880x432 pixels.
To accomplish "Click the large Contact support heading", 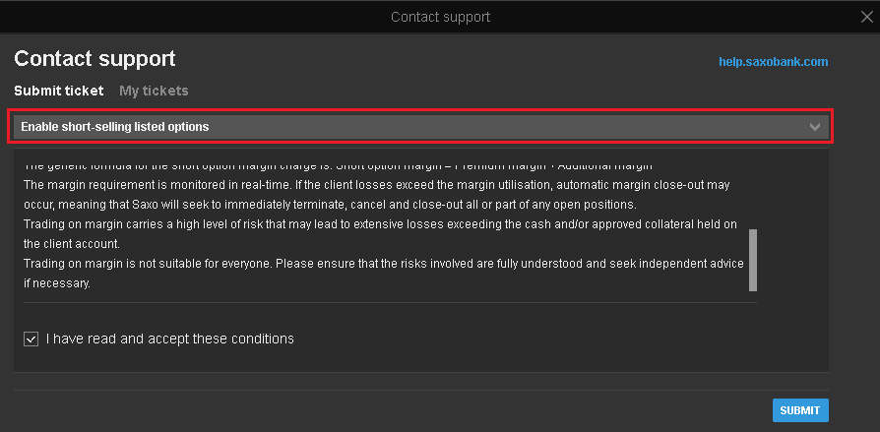I will [x=94, y=59].
